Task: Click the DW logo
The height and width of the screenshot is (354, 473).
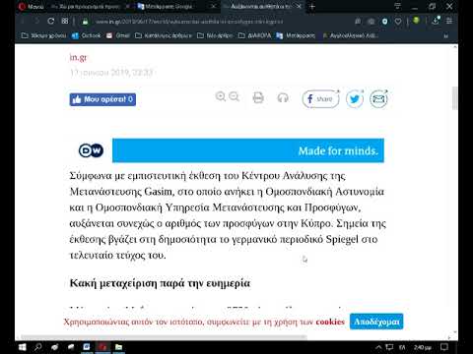Action: click(91, 150)
